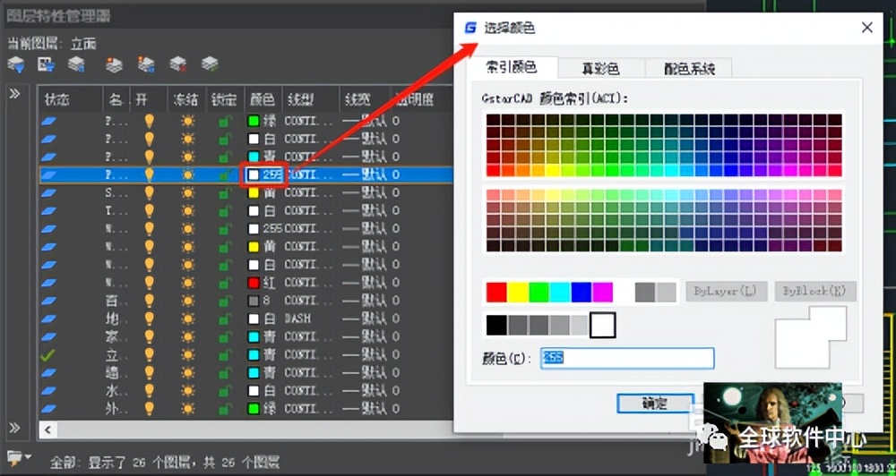This screenshot has height=476, width=896.
Task: Sort layers by the 线型 column header
Action: pos(300,100)
